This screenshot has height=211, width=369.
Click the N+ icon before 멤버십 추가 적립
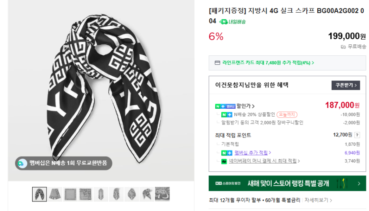point(226,153)
